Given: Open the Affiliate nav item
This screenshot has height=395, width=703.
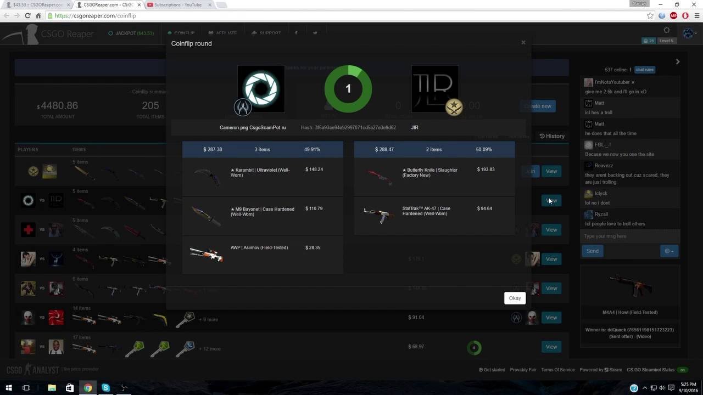Looking at the screenshot, I should (x=222, y=33).
